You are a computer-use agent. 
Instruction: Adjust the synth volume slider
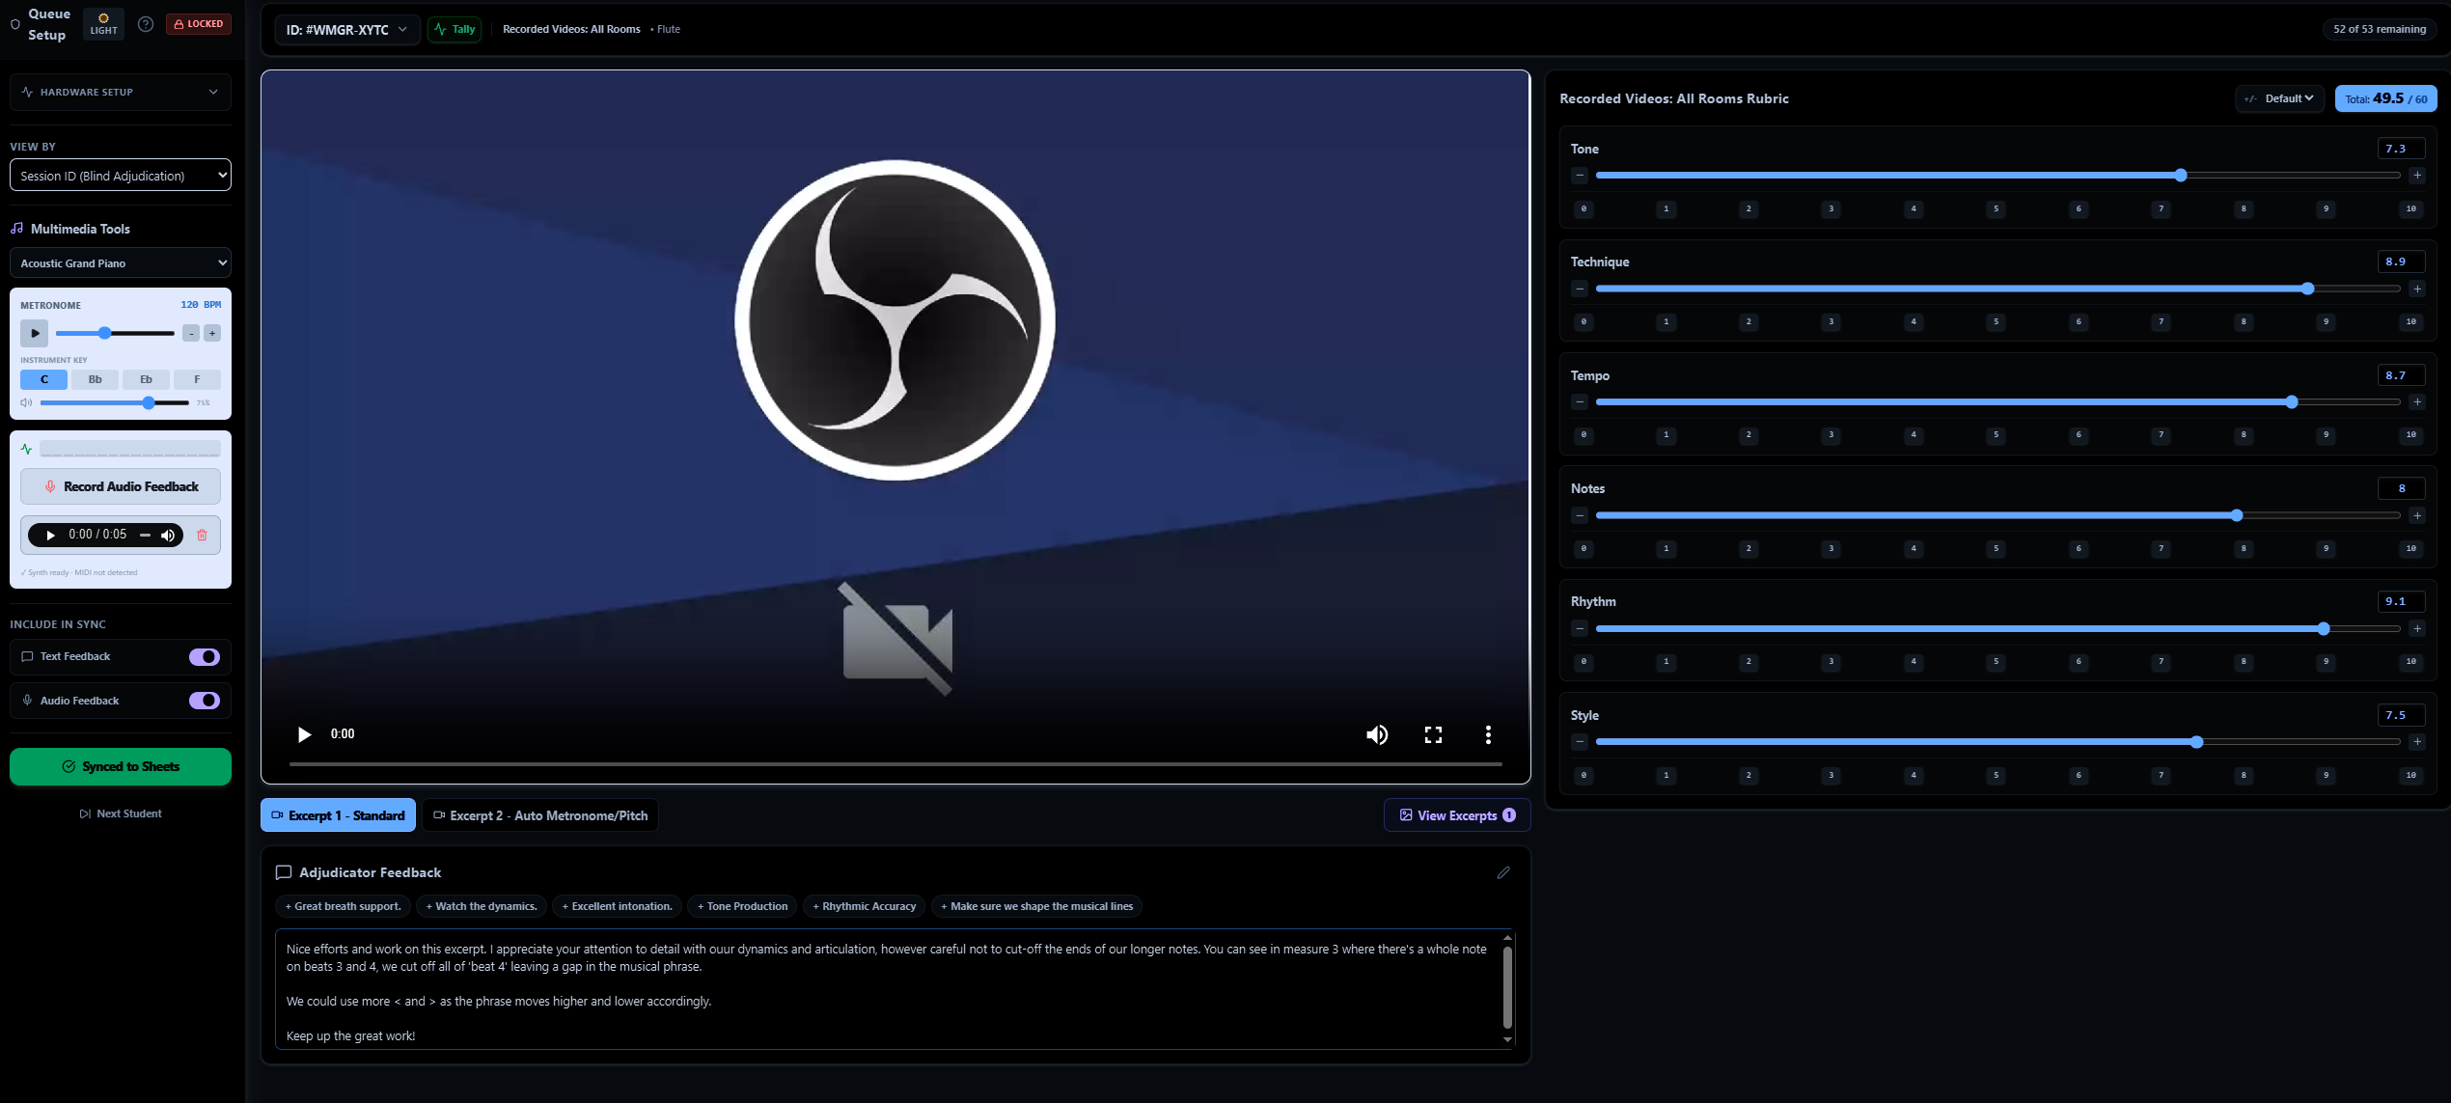[x=115, y=402]
